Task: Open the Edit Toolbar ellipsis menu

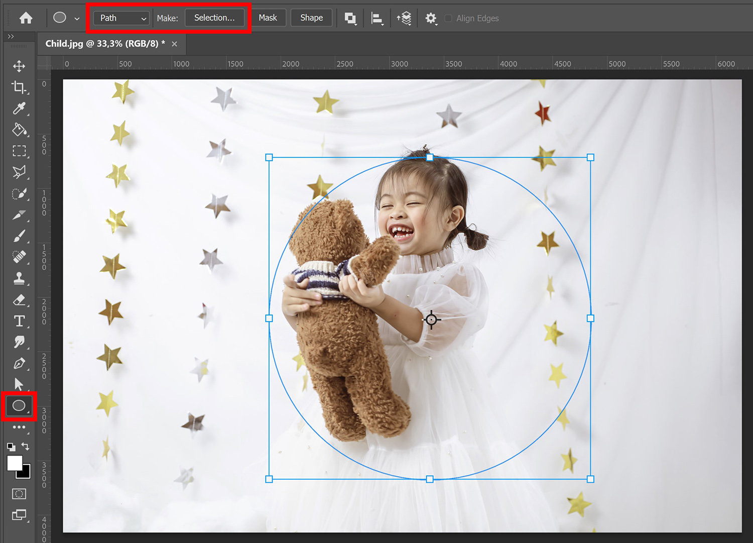Action: tap(19, 427)
